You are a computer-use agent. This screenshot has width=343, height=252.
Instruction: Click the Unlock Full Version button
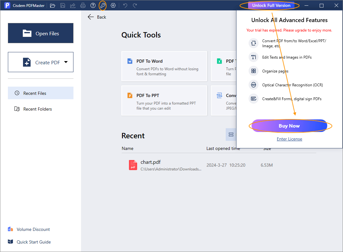(271, 5)
